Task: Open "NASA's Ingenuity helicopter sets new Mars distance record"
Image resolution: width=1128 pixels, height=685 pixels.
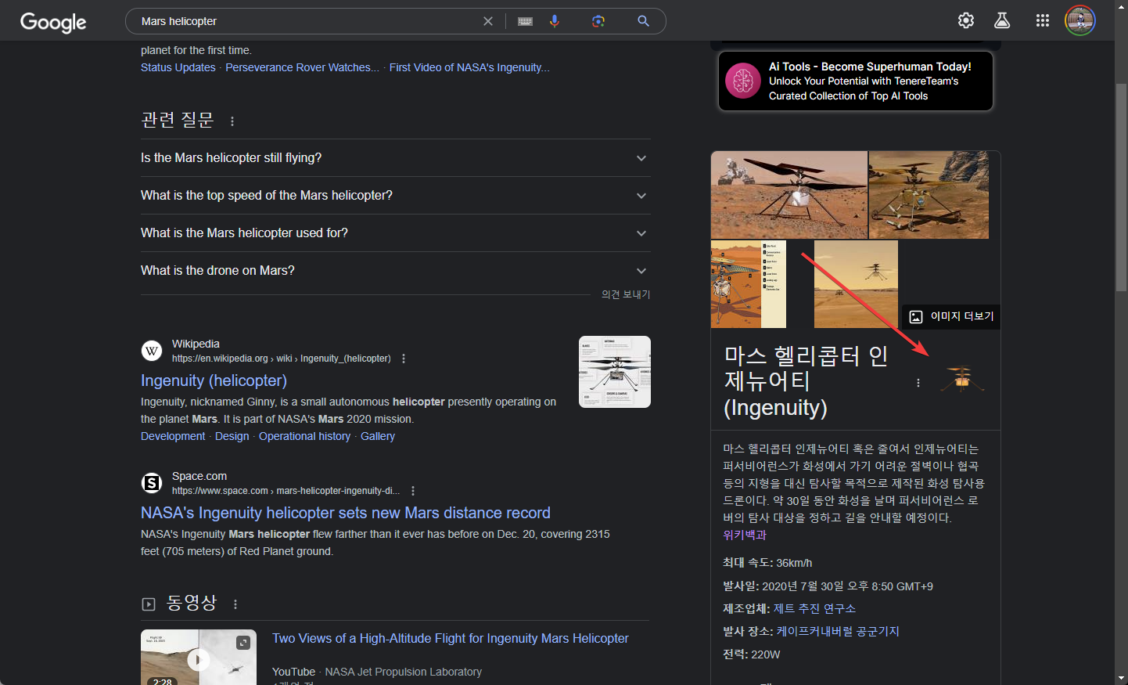Action: (x=346, y=513)
